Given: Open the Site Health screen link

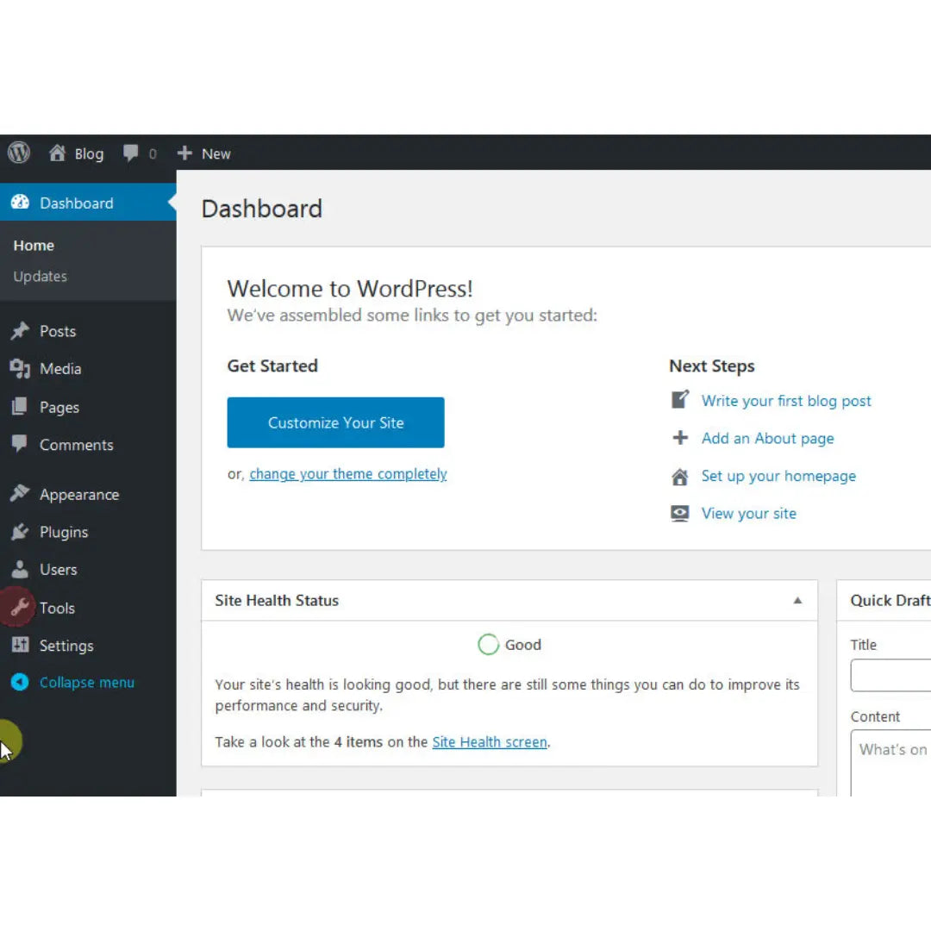Looking at the screenshot, I should click(x=489, y=741).
